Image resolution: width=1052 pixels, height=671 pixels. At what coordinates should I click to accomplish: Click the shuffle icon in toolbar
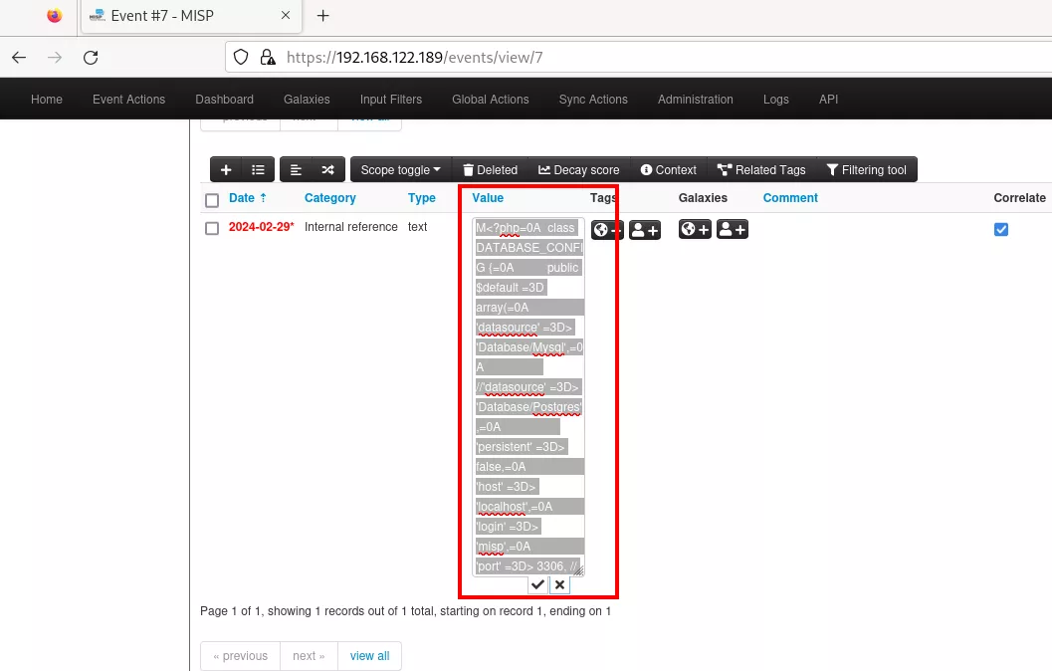[x=327, y=170]
